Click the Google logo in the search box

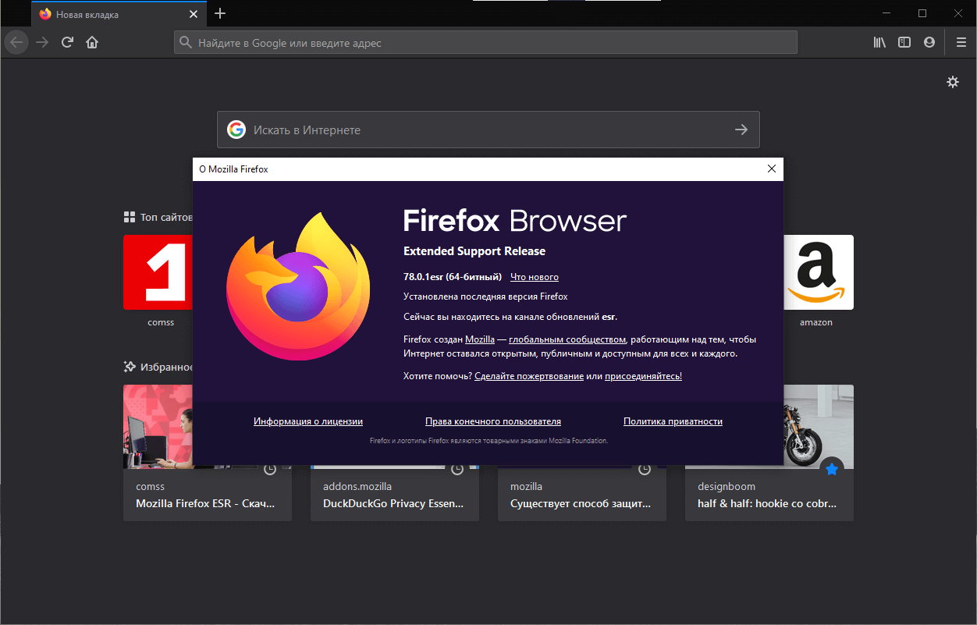pyautogui.click(x=236, y=129)
